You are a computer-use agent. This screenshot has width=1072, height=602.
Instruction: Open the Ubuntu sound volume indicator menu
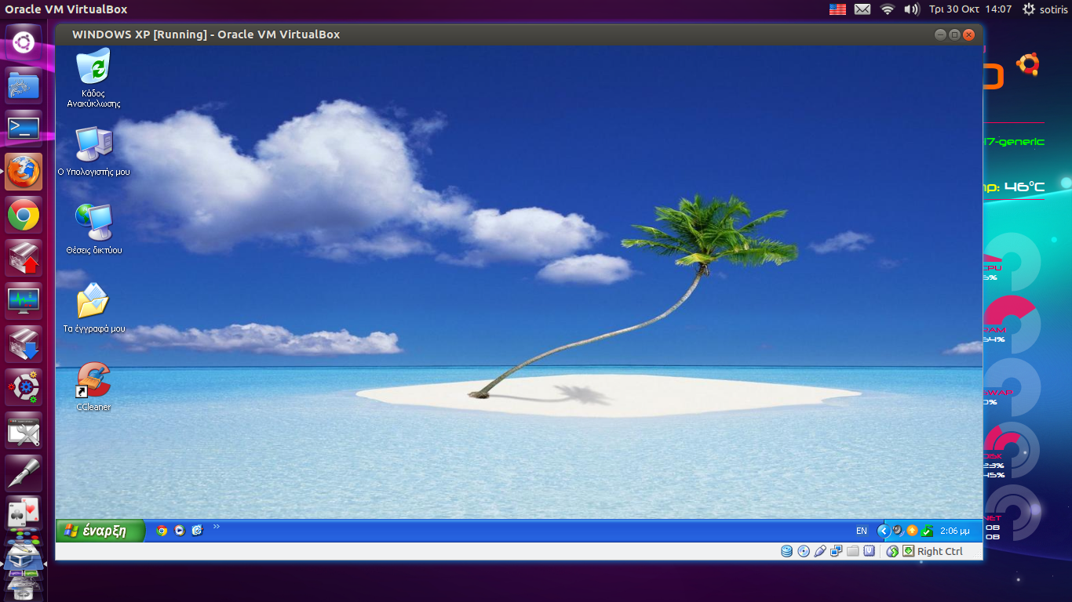(x=911, y=9)
